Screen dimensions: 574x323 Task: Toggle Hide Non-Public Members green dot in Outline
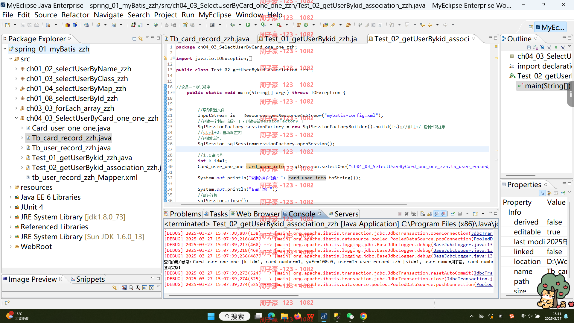(x=556, y=47)
